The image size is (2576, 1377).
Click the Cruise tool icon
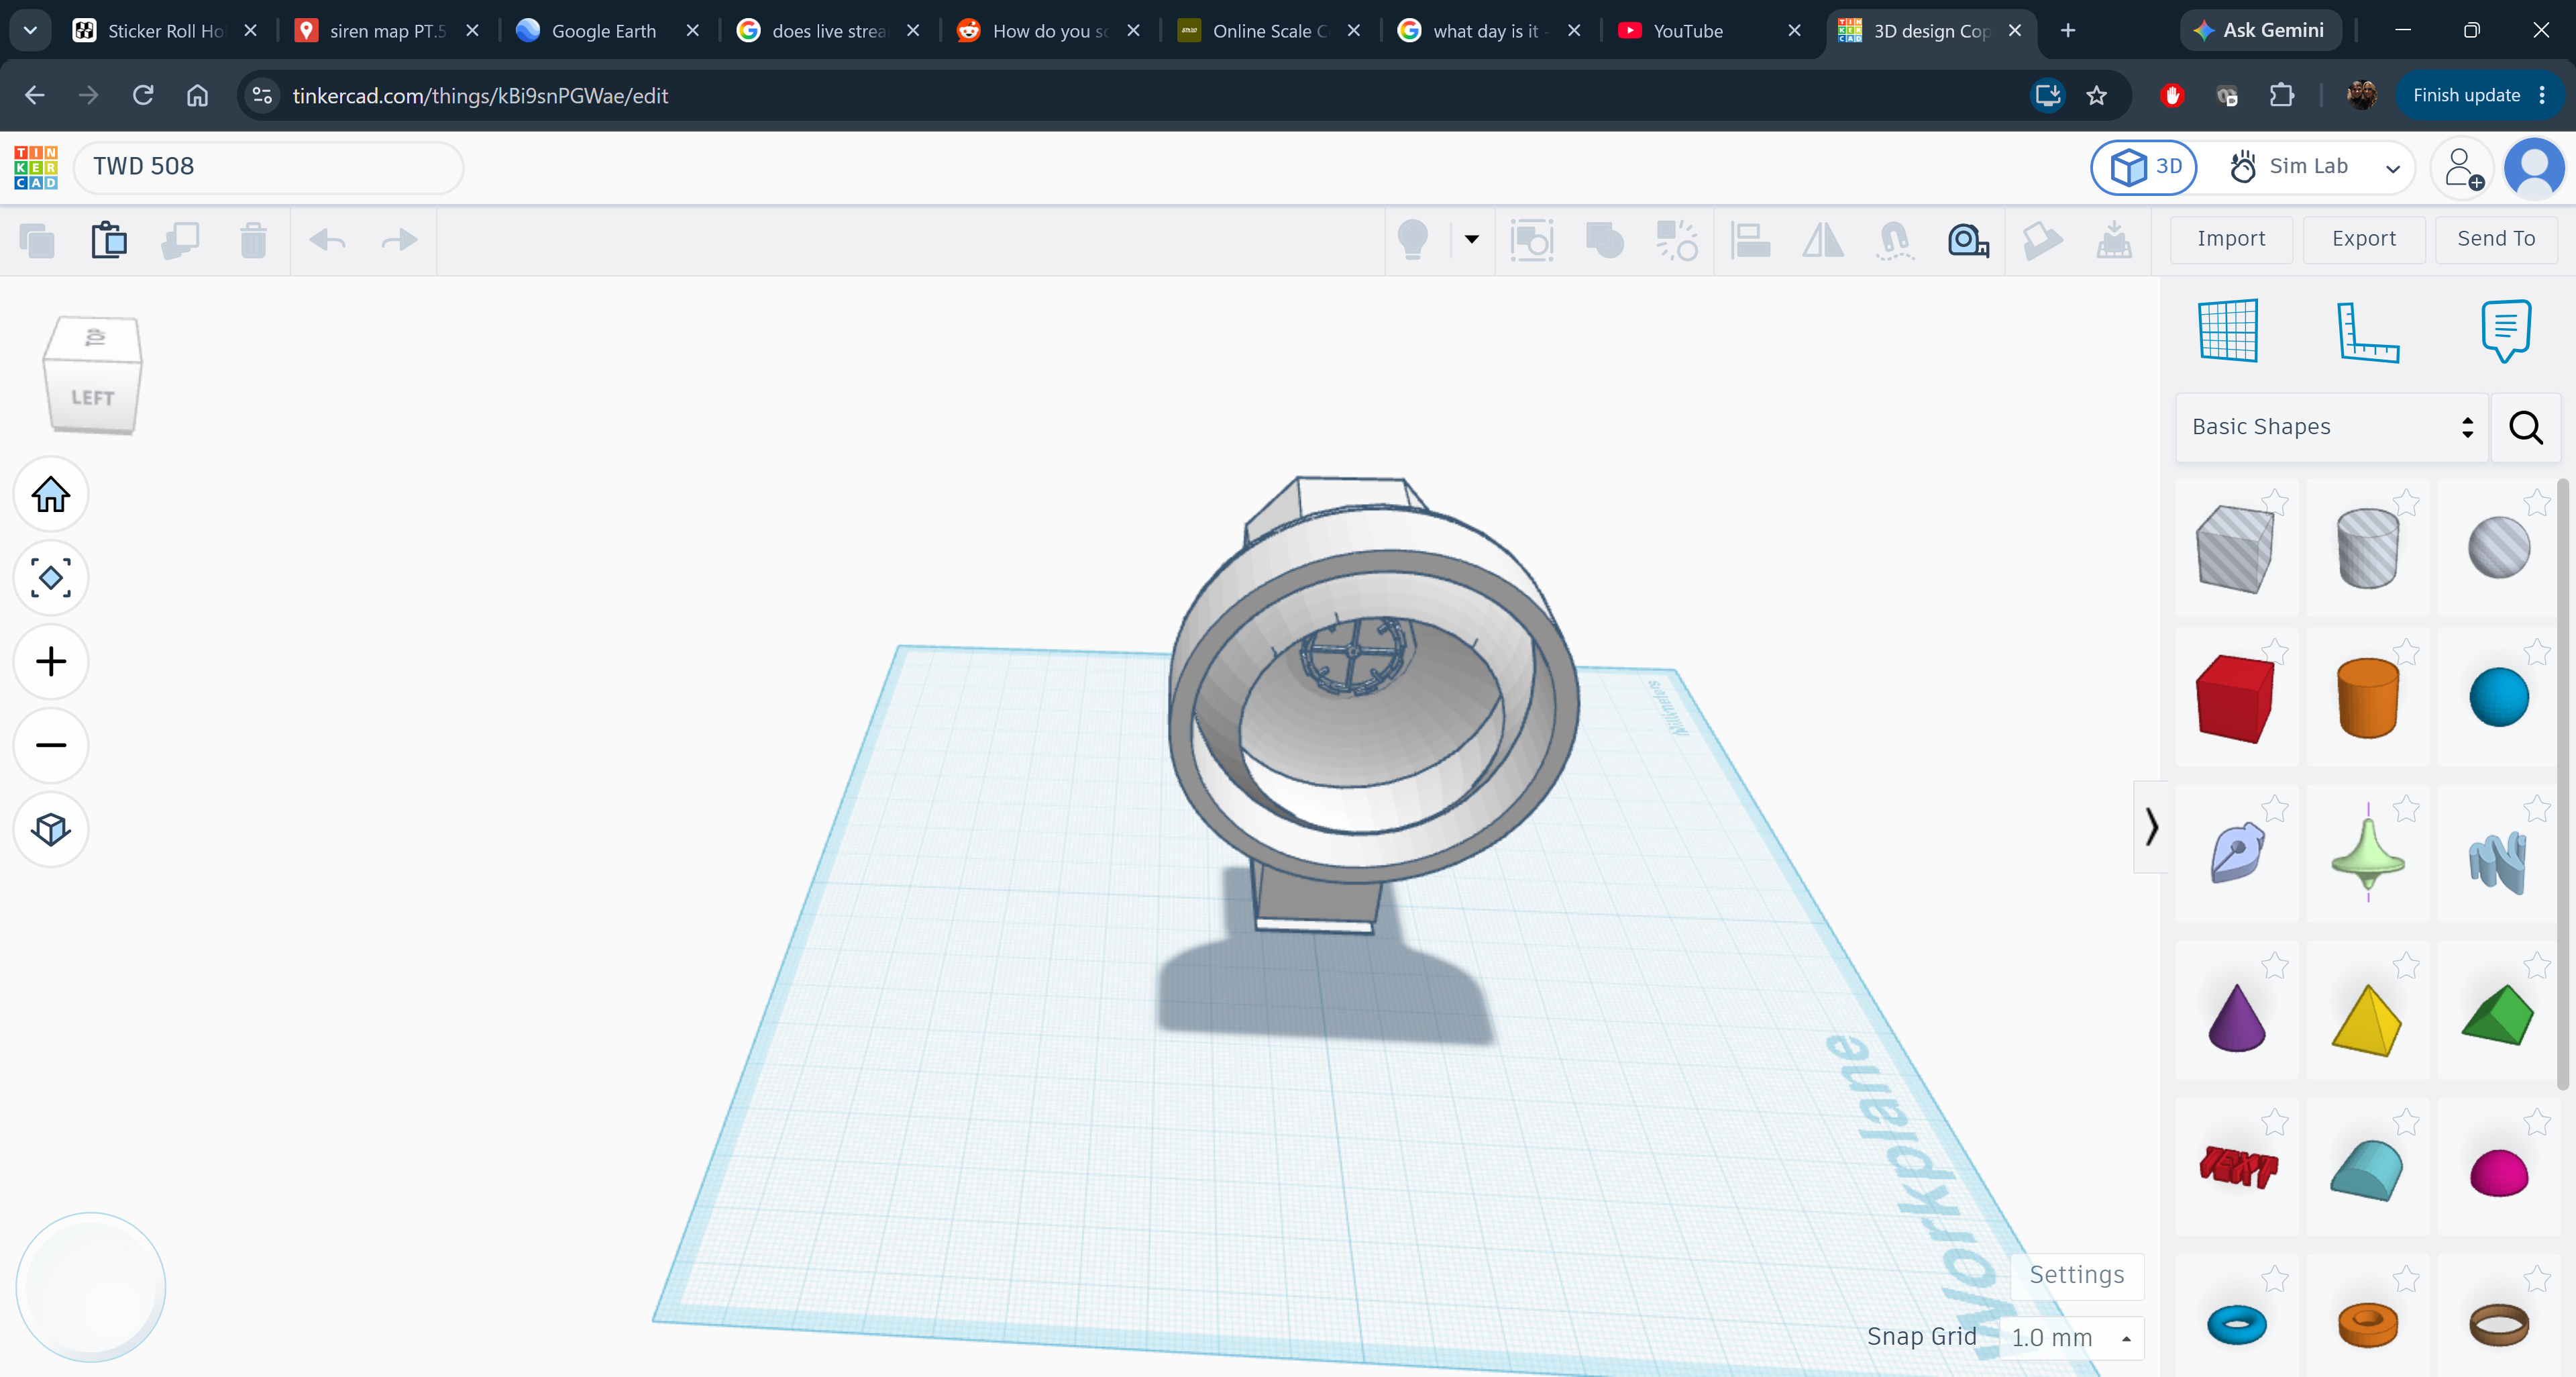pyautogui.click(x=1895, y=240)
